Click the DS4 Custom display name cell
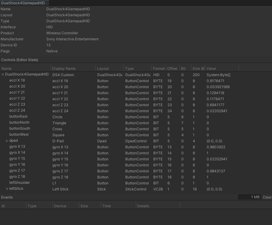The image size is (272, 225). (63, 75)
